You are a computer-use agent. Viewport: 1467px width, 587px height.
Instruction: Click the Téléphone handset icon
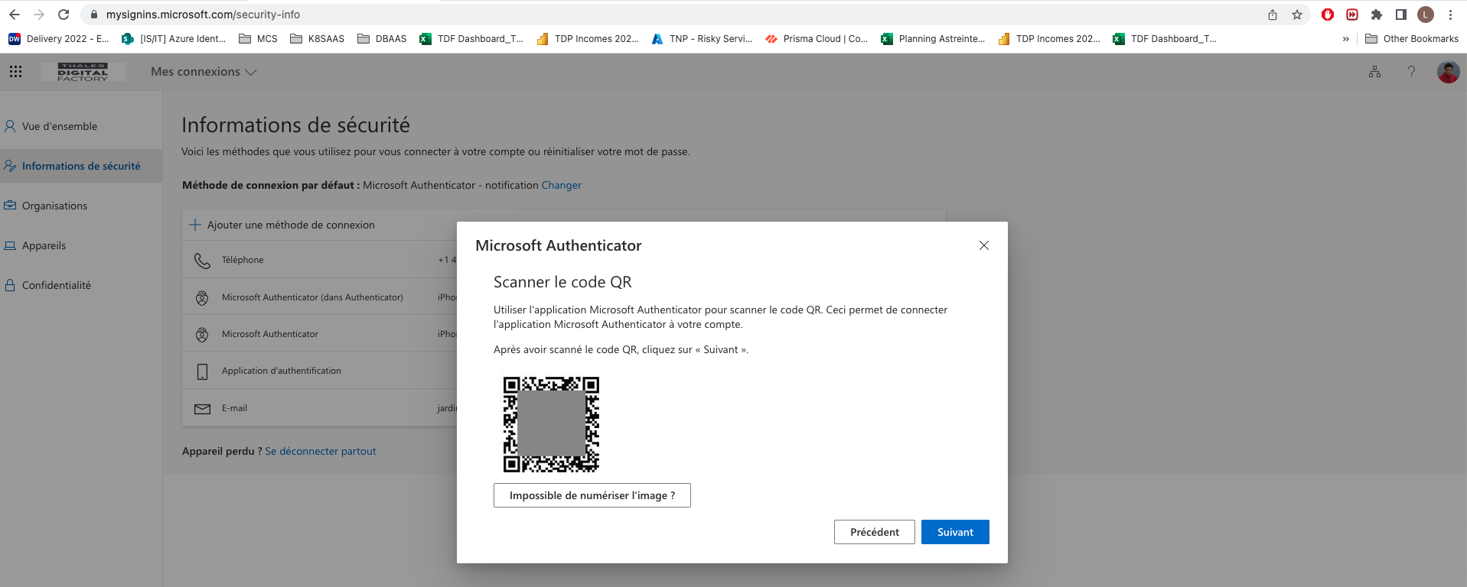pos(202,261)
